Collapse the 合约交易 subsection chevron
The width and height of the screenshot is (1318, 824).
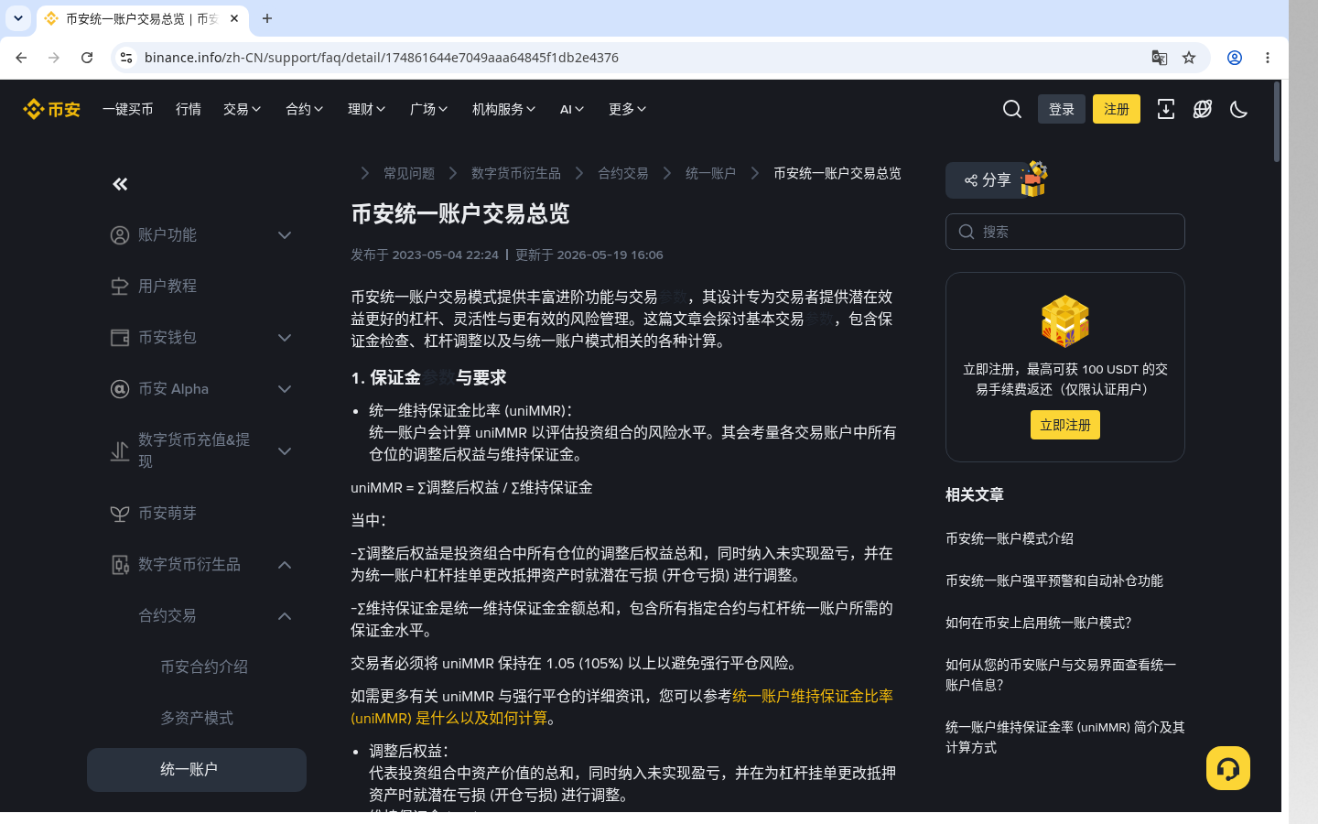tap(285, 616)
